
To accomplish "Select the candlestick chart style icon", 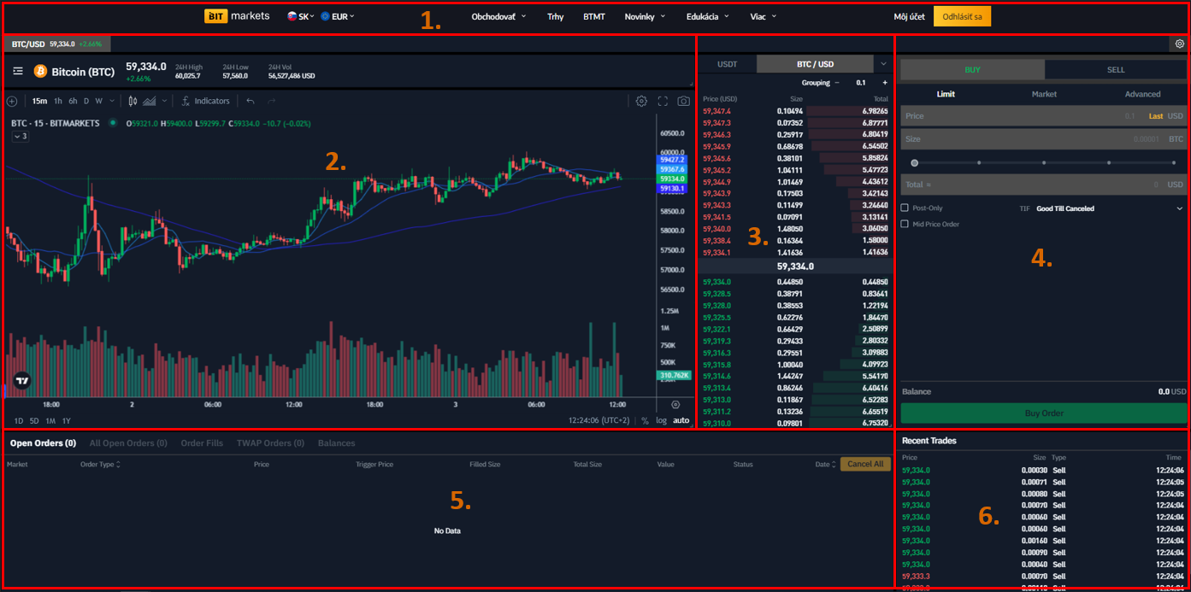I will [x=133, y=101].
